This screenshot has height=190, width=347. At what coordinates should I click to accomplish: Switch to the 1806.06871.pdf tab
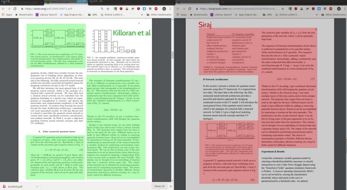60,2
